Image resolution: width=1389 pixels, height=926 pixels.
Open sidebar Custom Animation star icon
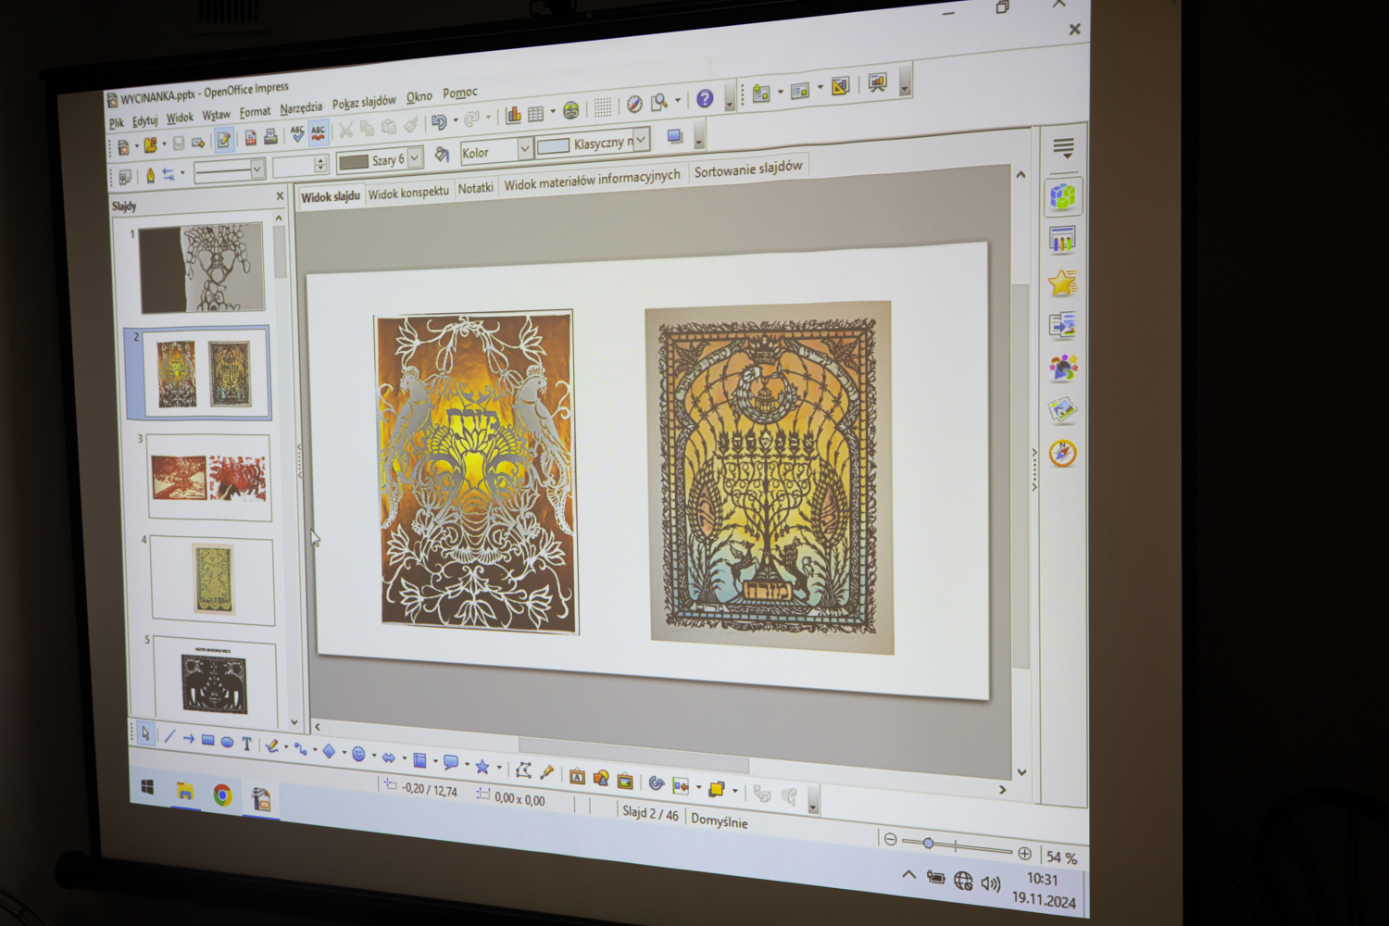(1063, 282)
